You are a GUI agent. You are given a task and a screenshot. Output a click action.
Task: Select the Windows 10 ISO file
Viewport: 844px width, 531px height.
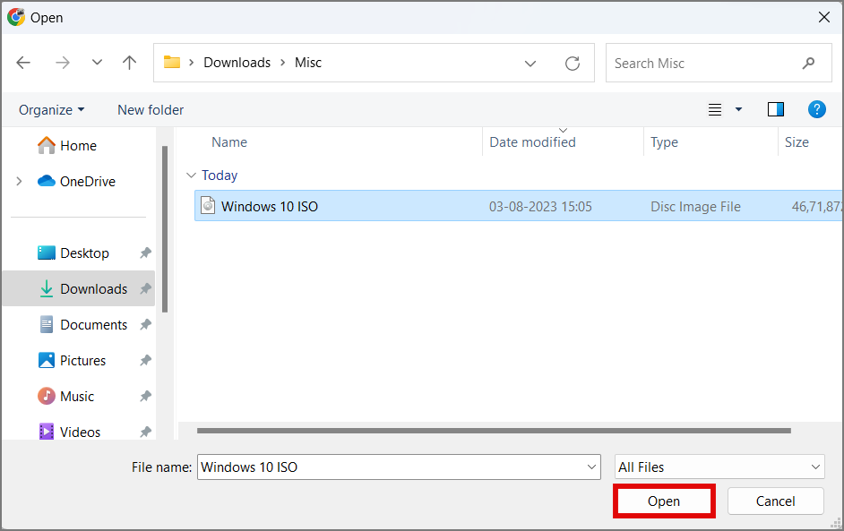(x=519, y=207)
